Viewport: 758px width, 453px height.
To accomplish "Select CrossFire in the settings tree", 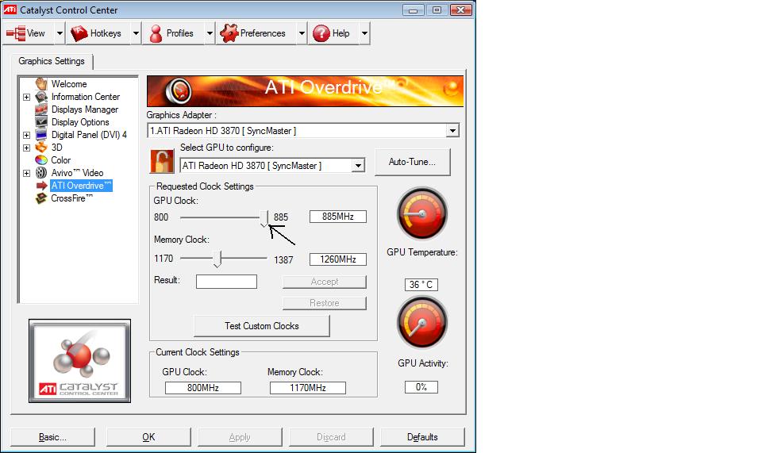I will click(71, 198).
